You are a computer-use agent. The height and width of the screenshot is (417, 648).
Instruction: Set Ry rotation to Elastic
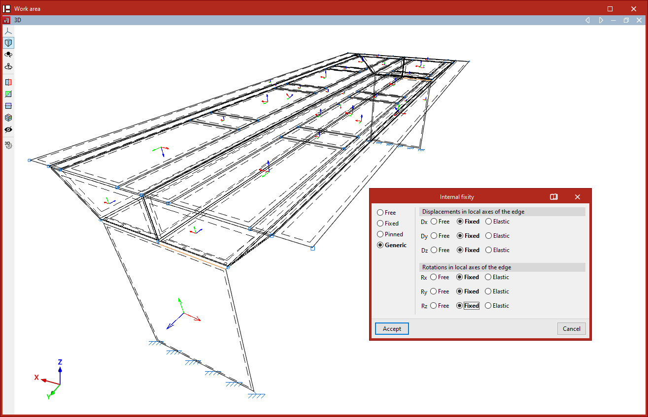point(497,291)
